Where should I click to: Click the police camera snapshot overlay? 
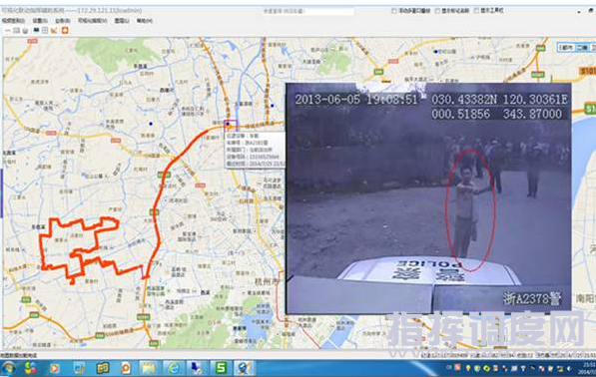point(428,198)
